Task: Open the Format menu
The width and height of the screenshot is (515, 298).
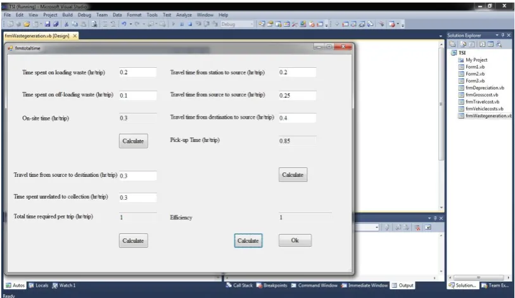Action: click(x=134, y=15)
